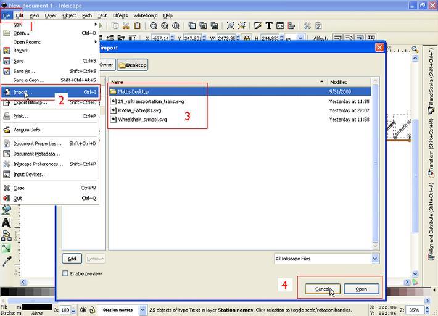
Task: Open the Path menu
Action: [x=87, y=15]
